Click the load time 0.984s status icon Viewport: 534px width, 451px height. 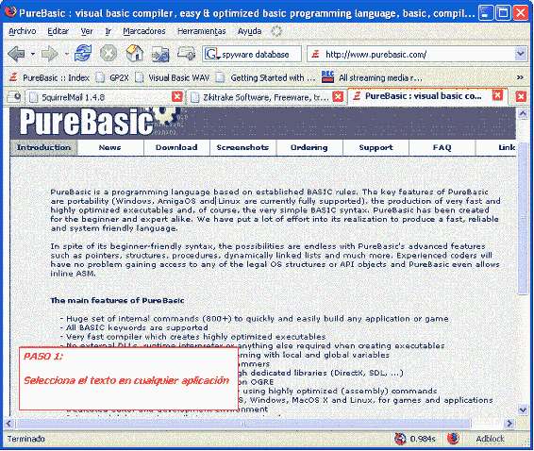(400, 439)
